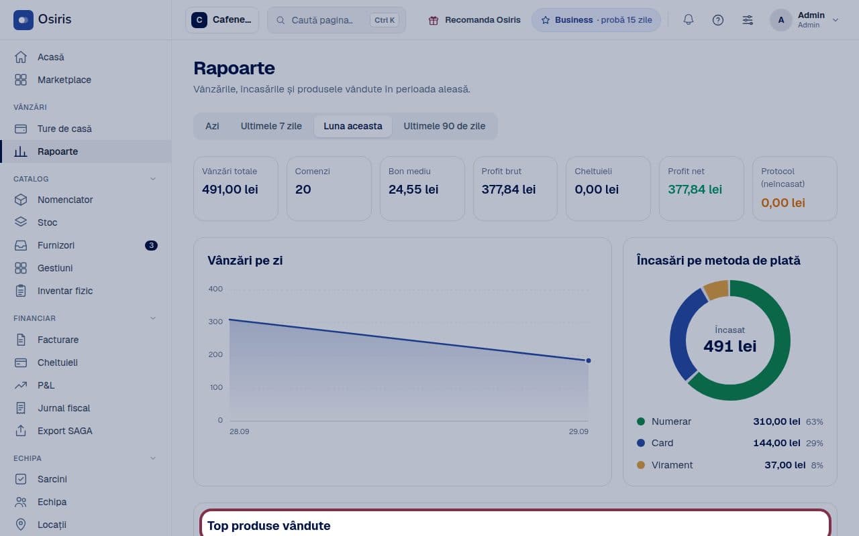Select the Luna aceasta tab

pos(353,126)
